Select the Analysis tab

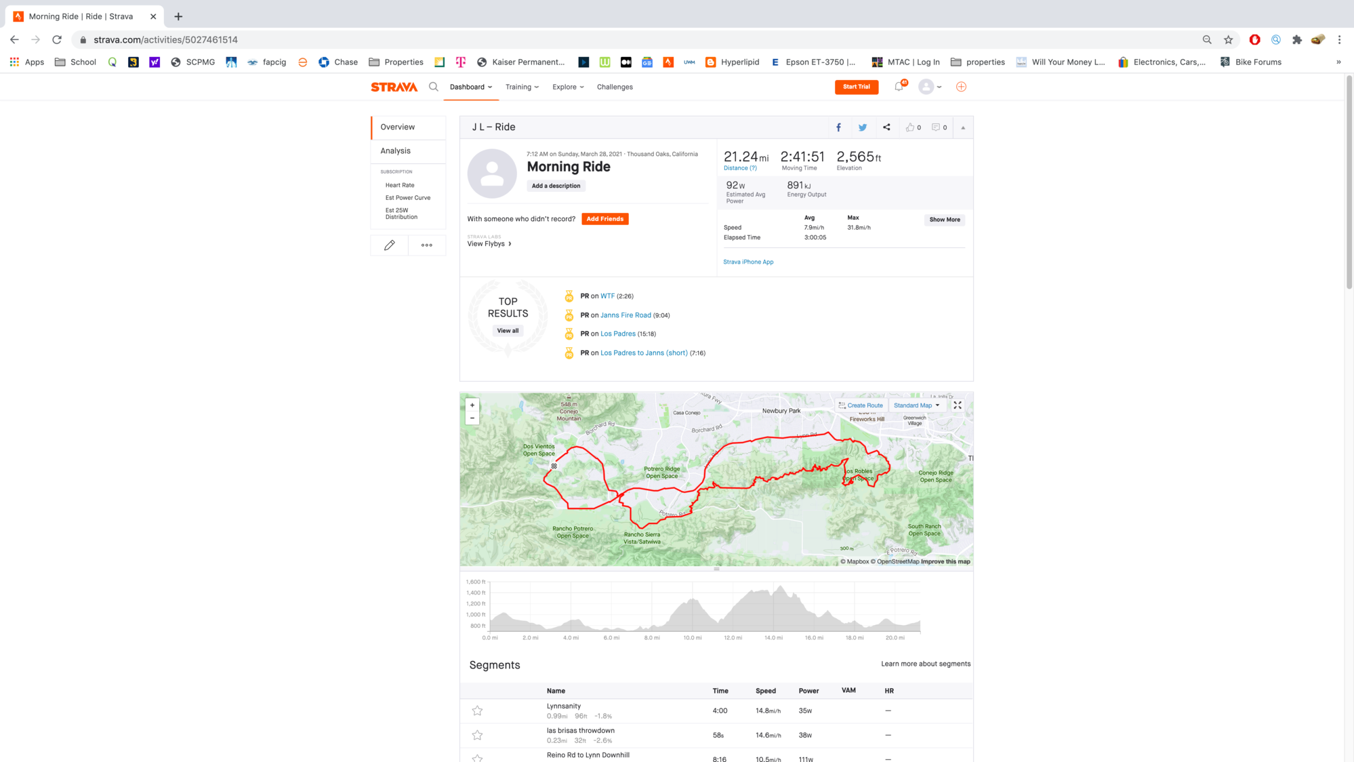point(409,151)
